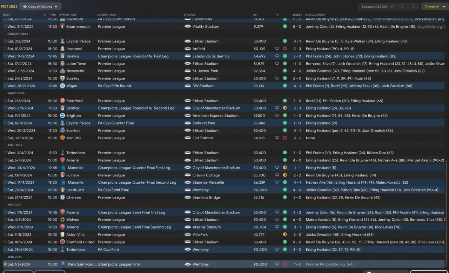Click the Champions League Final competition text
449x273 pixels.
119,264
